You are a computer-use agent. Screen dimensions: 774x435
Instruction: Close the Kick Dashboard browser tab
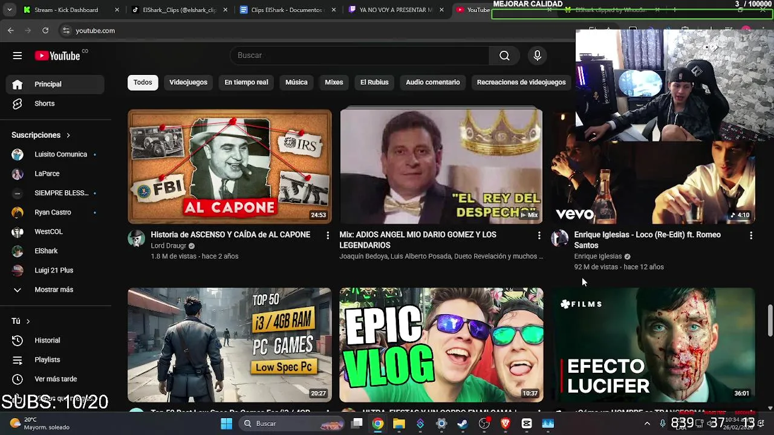[x=117, y=10]
